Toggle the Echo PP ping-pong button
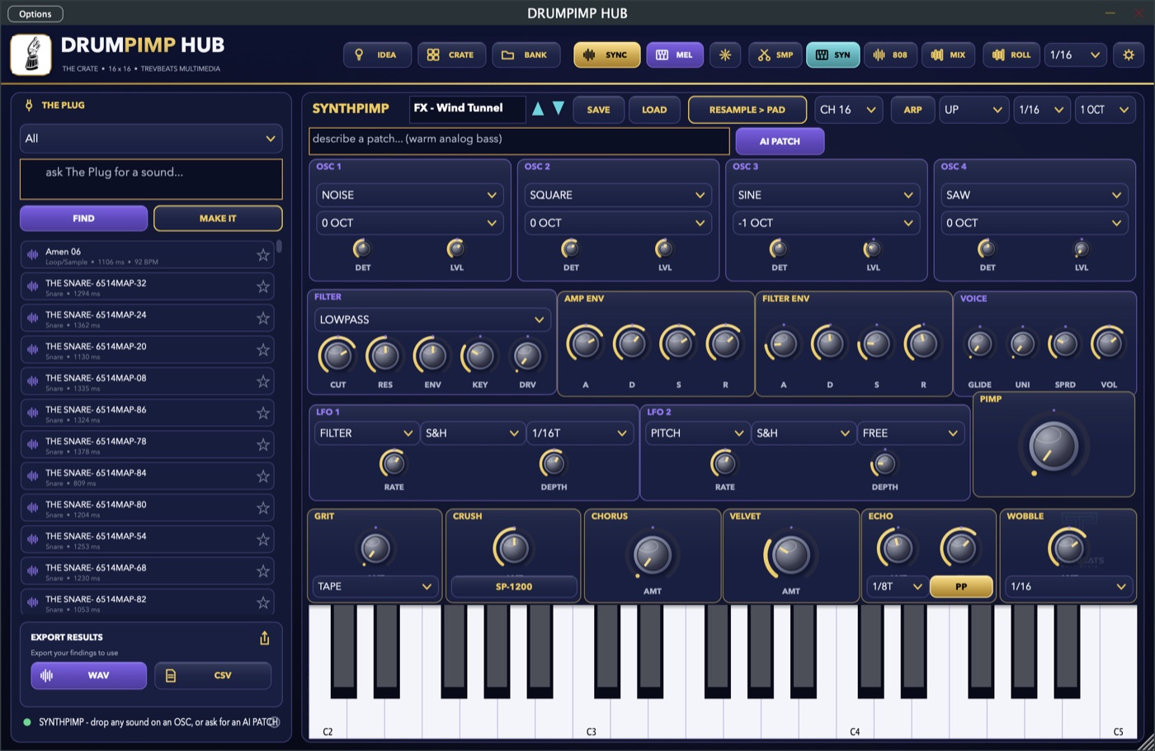1155x751 pixels. point(961,587)
